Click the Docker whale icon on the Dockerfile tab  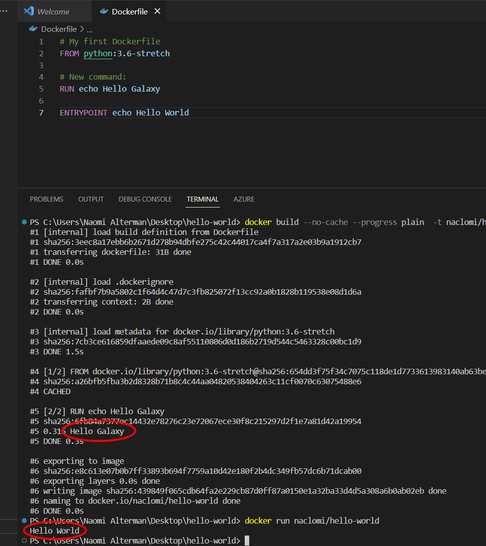[103, 11]
